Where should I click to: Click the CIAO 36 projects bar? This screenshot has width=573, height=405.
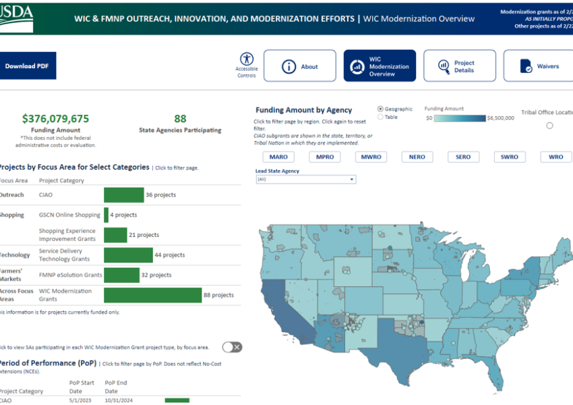click(x=124, y=195)
